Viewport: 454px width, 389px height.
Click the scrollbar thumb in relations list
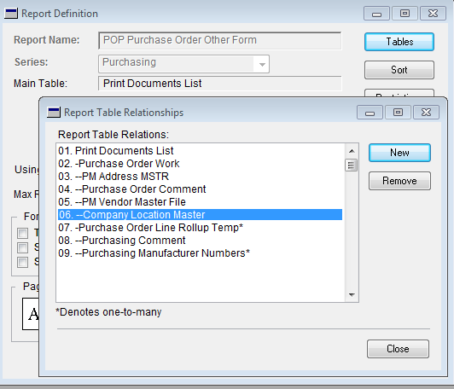(x=352, y=165)
